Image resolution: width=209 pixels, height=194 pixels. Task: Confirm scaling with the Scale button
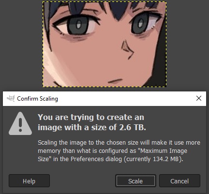point(135,181)
